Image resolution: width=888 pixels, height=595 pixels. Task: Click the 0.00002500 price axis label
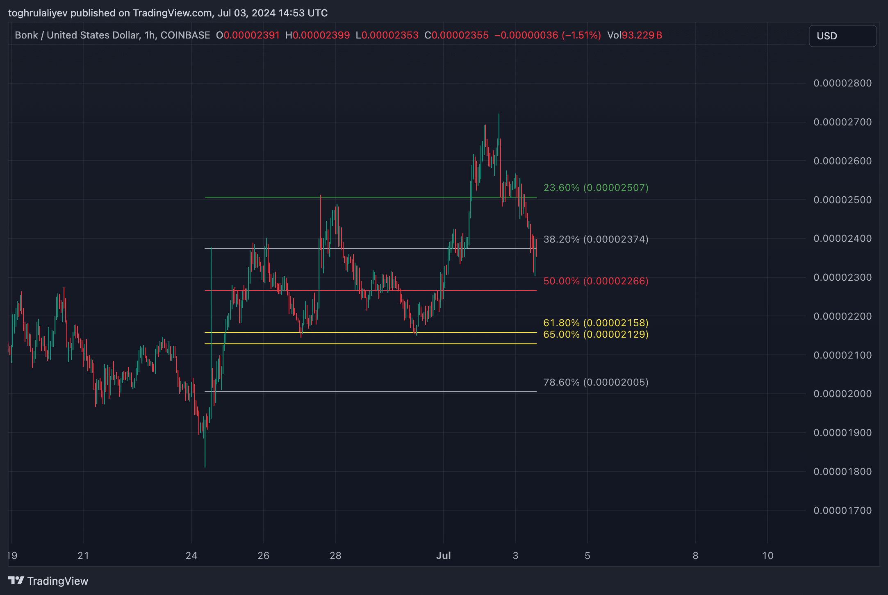(842, 200)
